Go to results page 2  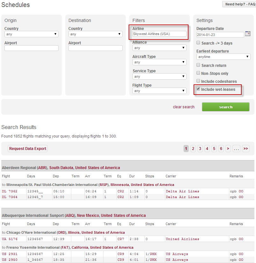[193, 149]
